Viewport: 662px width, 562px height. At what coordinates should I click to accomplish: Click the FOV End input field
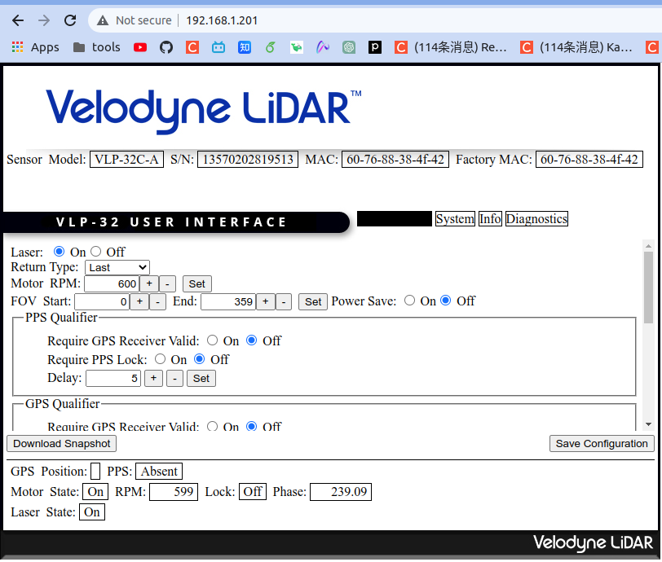228,301
